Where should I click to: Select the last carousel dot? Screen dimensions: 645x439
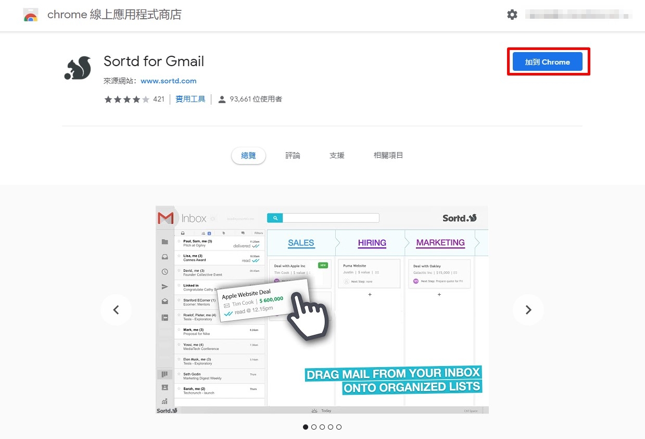click(x=339, y=427)
